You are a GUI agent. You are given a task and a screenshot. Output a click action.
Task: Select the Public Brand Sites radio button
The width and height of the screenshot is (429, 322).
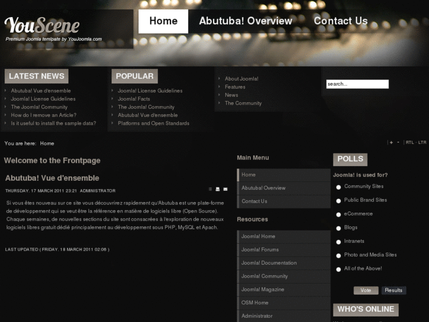pyautogui.click(x=339, y=201)
